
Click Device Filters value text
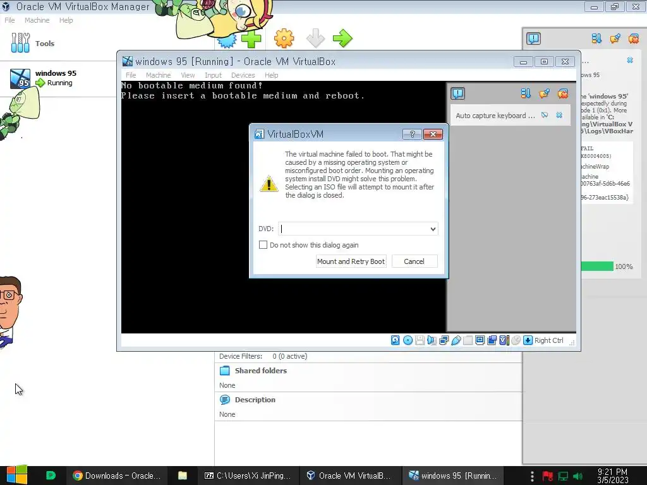click(289, 356)
